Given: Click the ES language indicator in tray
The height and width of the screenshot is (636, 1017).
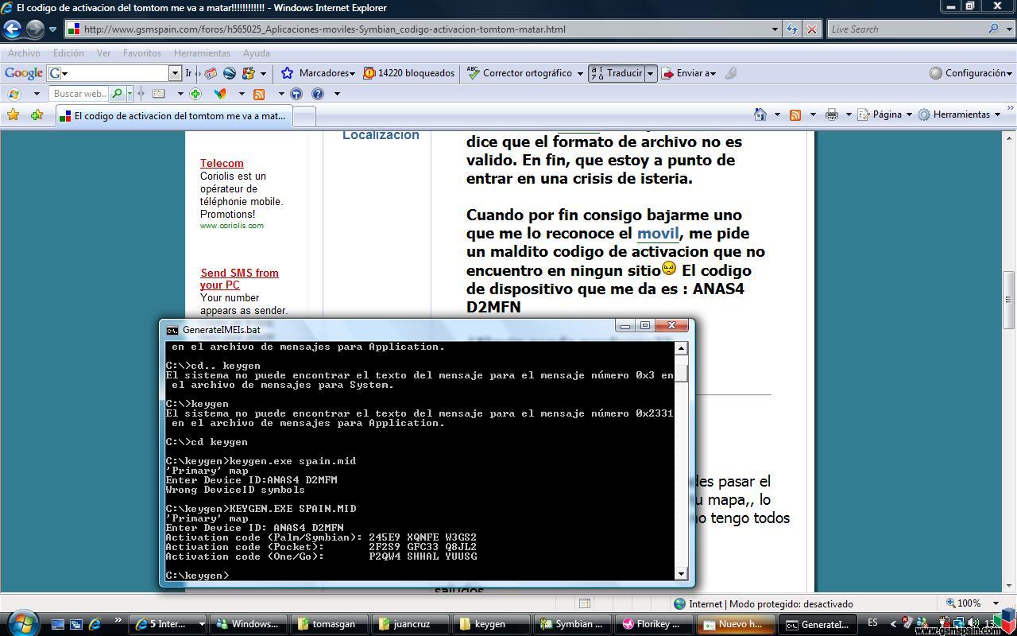Looking at the screenshot, I should point(873,622).
